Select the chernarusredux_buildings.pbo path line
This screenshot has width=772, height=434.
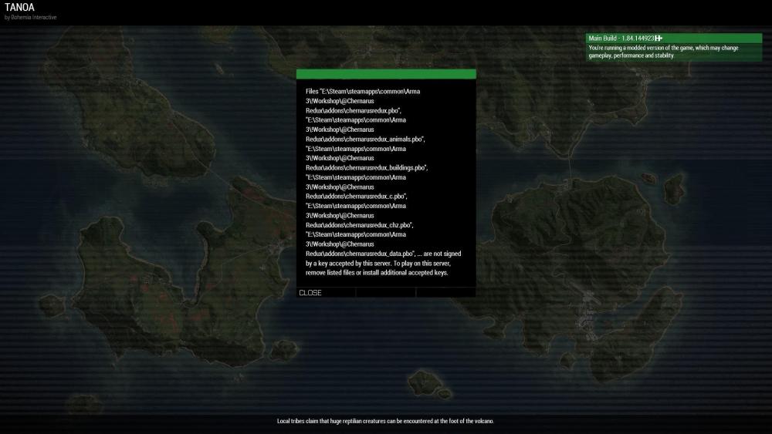(367, 167)
